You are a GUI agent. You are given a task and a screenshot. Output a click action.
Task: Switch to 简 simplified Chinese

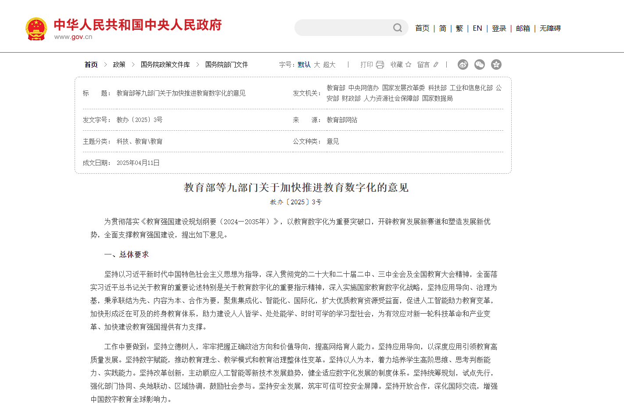click(x=443, y=28)
